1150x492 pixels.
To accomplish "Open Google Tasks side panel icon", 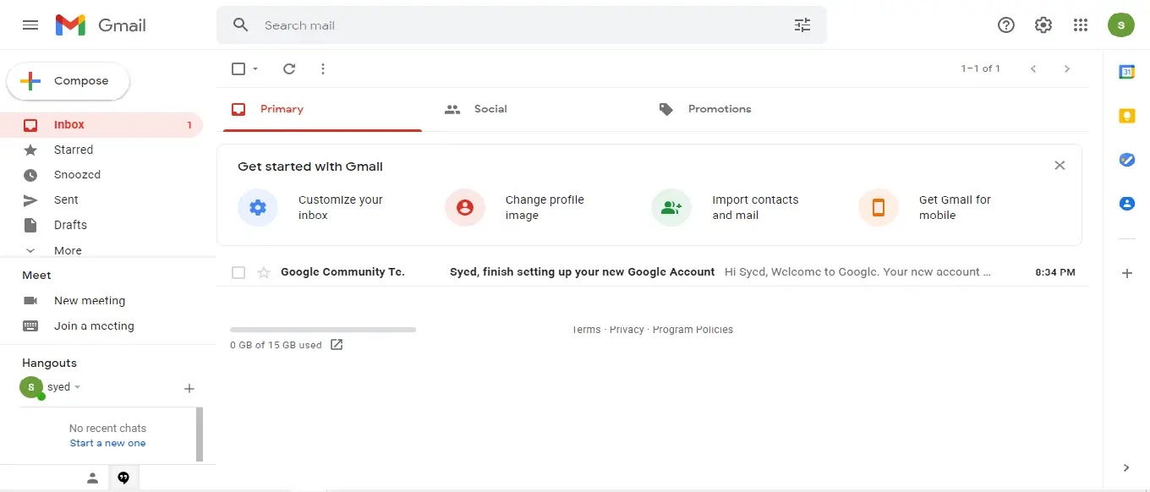I will (1127, 160).
